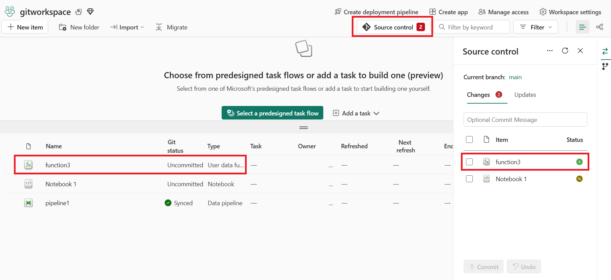The image size is (611, 280).
Task: Click the New item button
Action: 25,27
